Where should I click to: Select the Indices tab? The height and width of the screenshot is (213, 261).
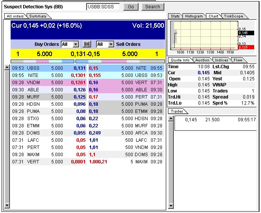point(222,60)
